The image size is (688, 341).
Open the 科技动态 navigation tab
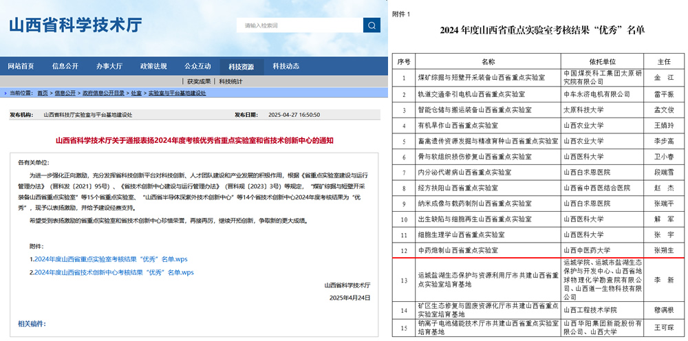click(x=286, y=67)
